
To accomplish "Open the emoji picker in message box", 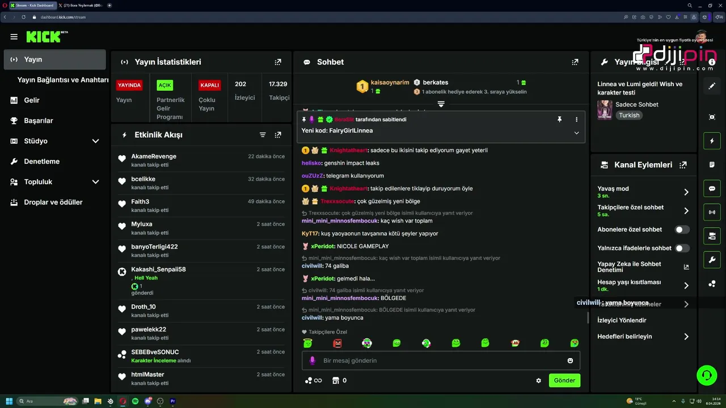I will (x=570, y=360).
